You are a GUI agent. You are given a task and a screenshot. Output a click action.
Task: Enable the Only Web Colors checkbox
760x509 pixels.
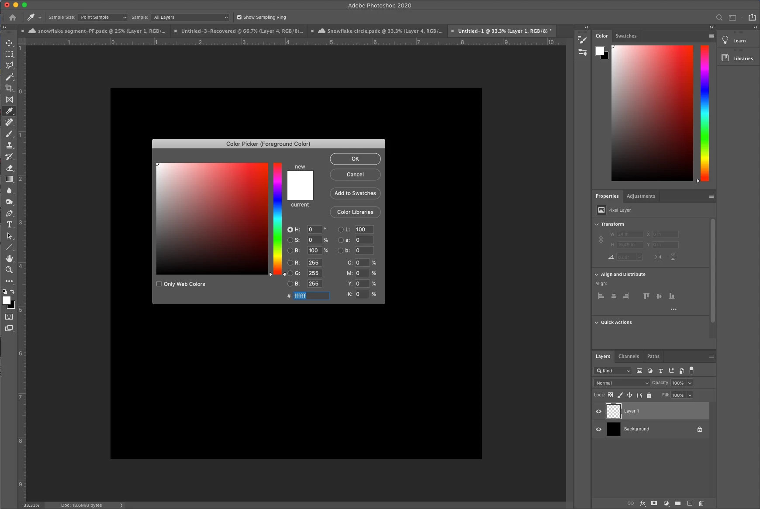(x=159, y=284)
